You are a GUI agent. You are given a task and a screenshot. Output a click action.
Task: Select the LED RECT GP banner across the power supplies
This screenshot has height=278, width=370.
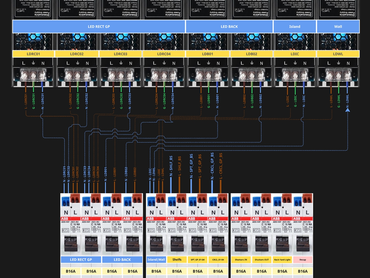99,27
